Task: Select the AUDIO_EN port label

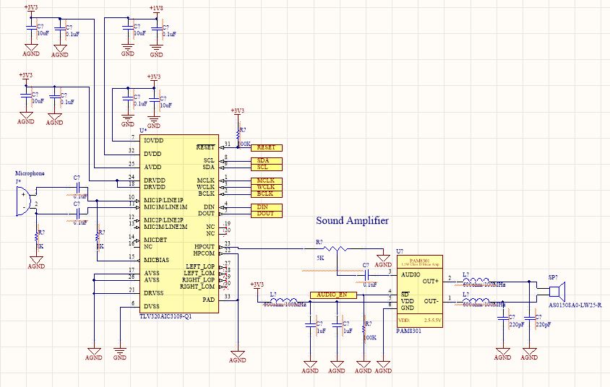Action: tap(333, 295)
